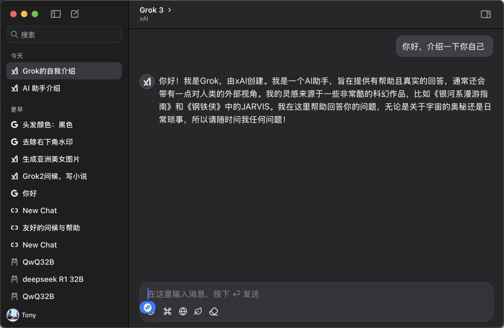Click the Google icon beside 头发颜色：黑色

(14, 125)
